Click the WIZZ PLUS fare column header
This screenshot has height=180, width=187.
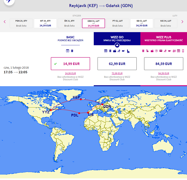point(164,39)
